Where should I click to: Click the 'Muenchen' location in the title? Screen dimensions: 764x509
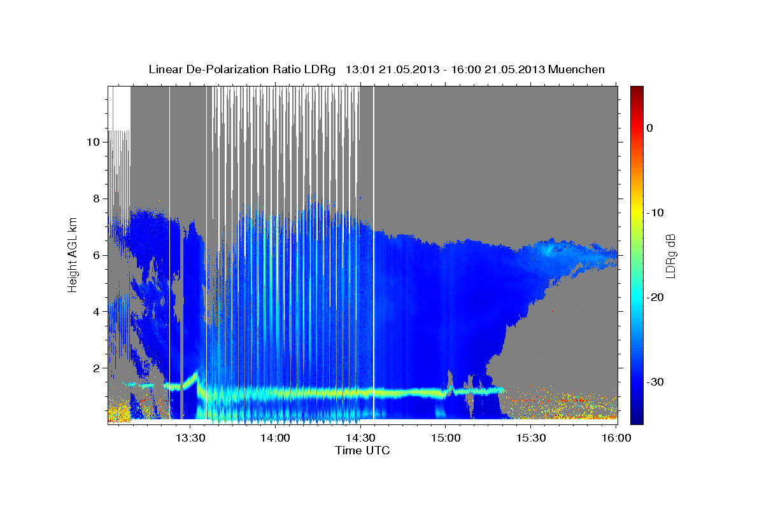point(577,69)
